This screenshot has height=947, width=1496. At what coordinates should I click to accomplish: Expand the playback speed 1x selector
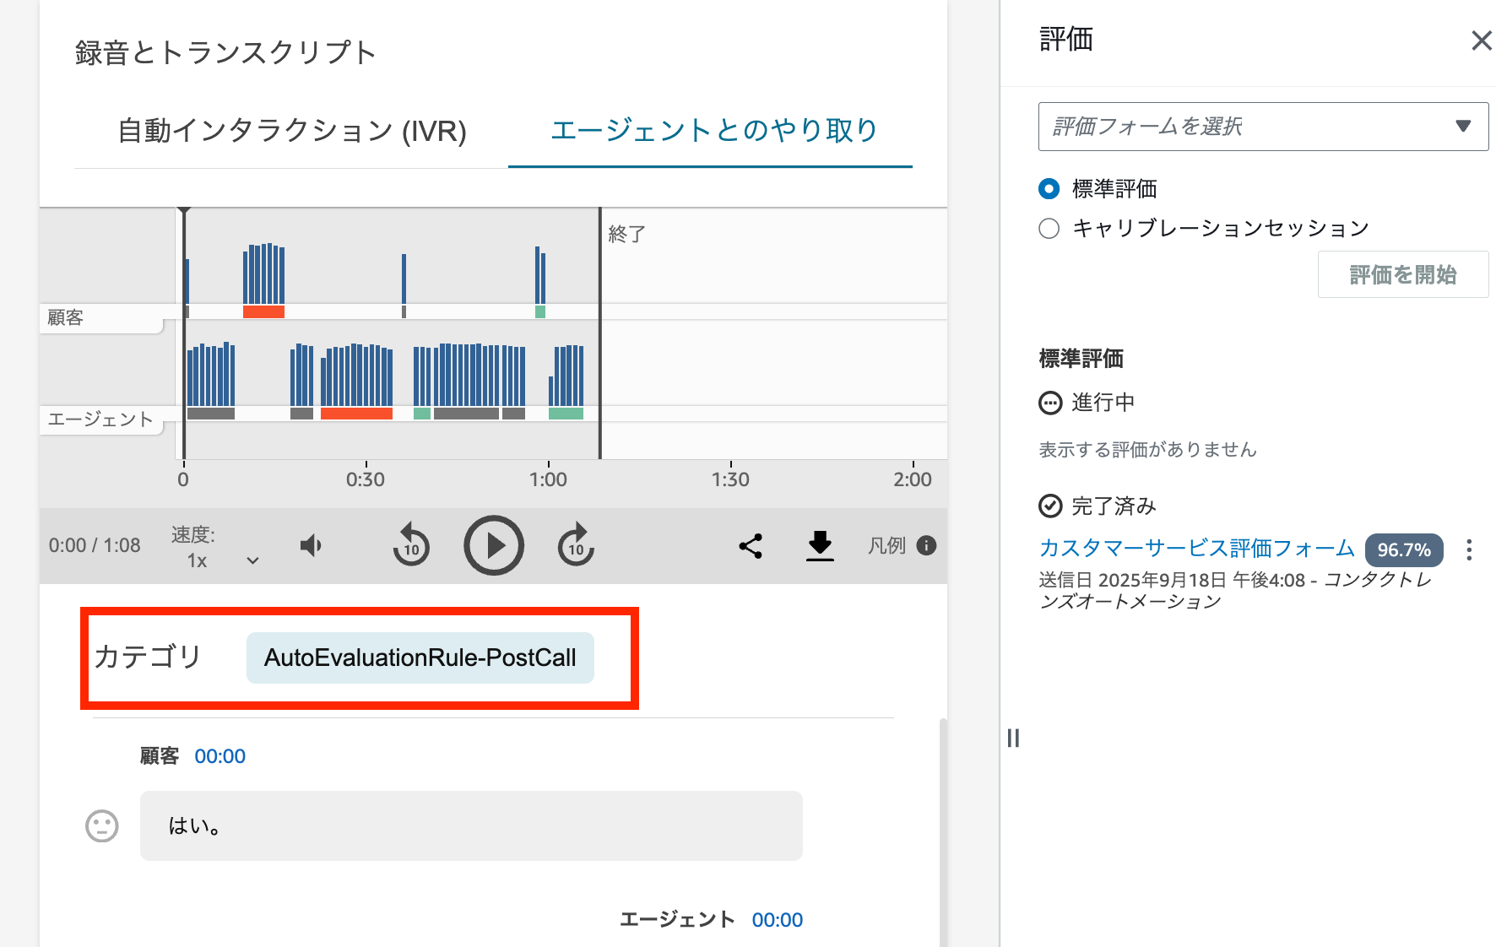coord(252,560)
